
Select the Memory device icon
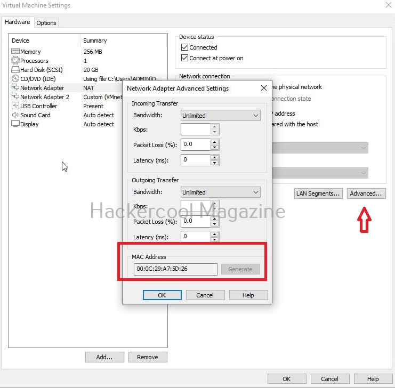[x=15, y=52]
